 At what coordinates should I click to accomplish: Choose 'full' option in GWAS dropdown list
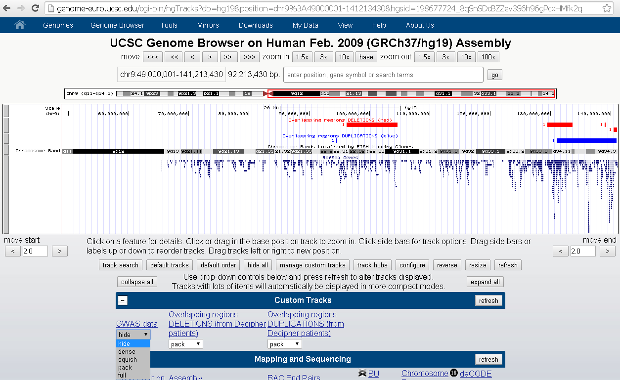122,375
